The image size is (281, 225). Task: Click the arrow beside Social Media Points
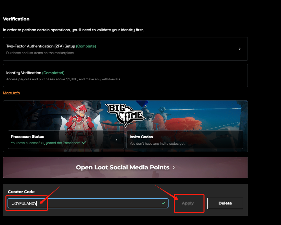point(174,167)
